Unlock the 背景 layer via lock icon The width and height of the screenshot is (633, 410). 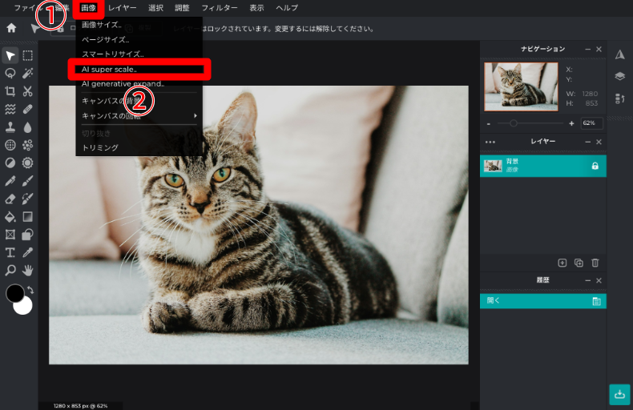click(595, 166)
